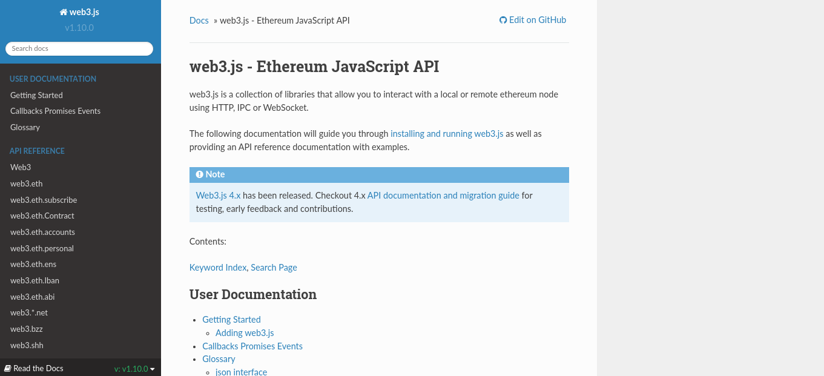The image size is (824, 376).
Task: Click the Contents: label
Action: [x=208, y=241]
